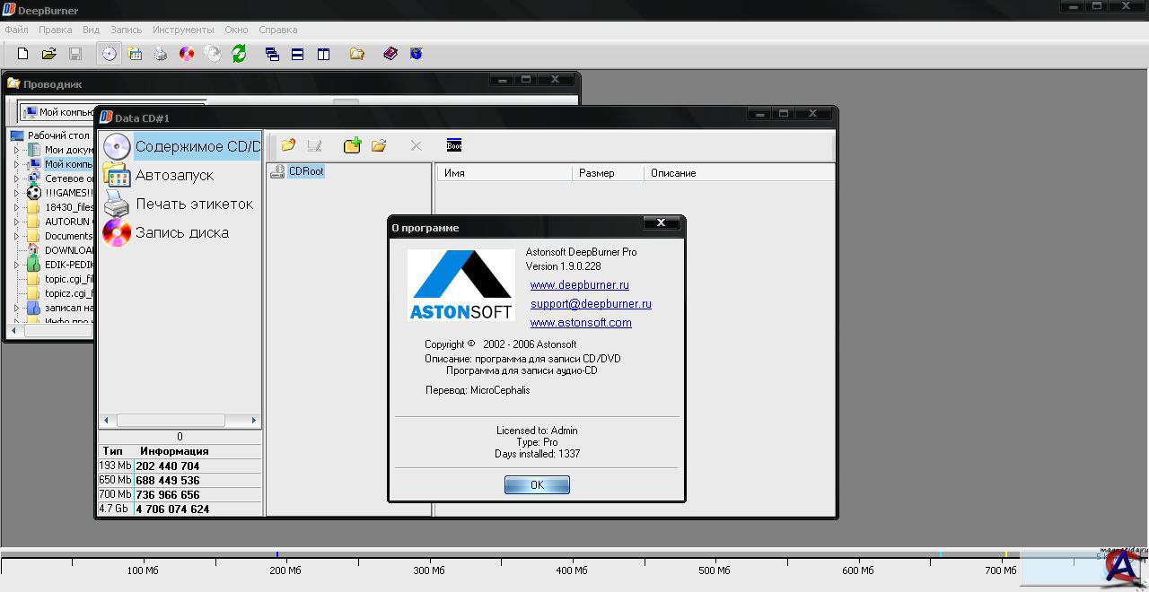Expand the Мои документы tree node
1149x592 pixels.
click(16, 150)
